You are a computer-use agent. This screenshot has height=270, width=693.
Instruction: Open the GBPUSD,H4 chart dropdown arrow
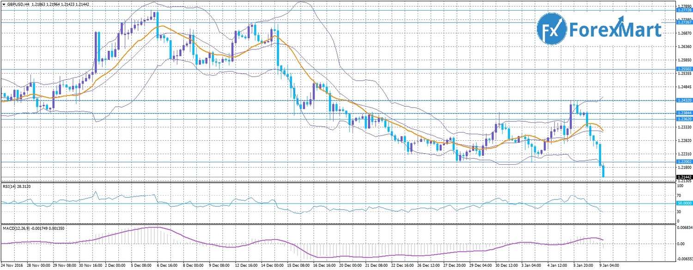pyautogui.click(x=3, y=5)
